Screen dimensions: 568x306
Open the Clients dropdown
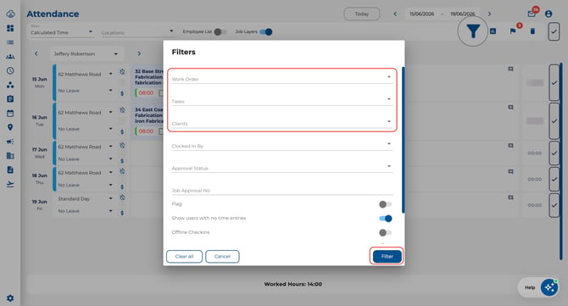click(282, 123)
